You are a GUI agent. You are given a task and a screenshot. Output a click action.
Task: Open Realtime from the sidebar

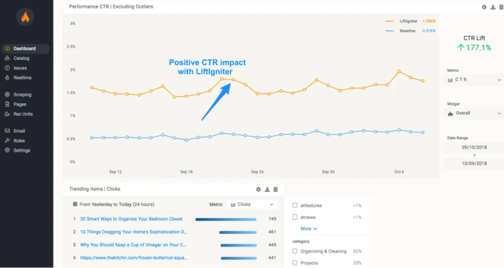[x=22, y=78]
